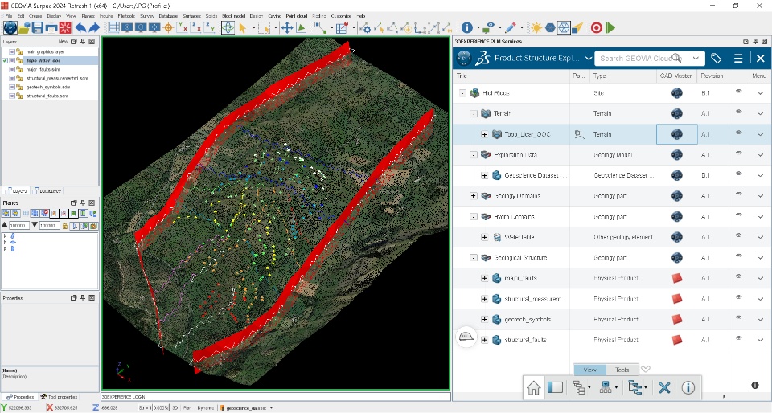
Task: Toggle visibility eye for WaterTable row
Action: tap(738, 235)
